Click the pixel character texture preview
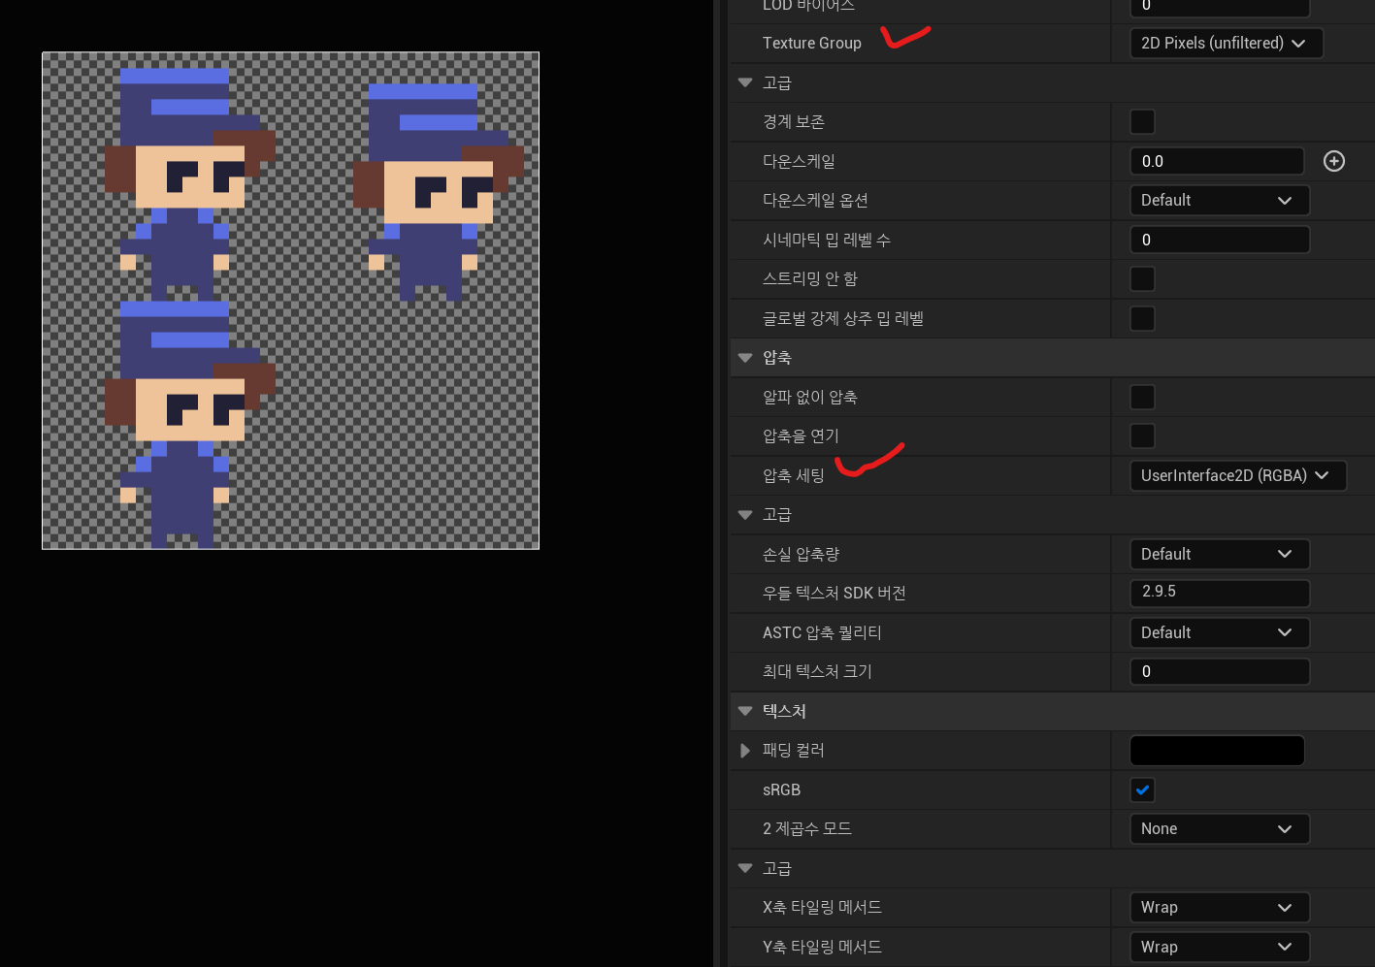The height and width of the screenshot is (967, 1375). 290,301
